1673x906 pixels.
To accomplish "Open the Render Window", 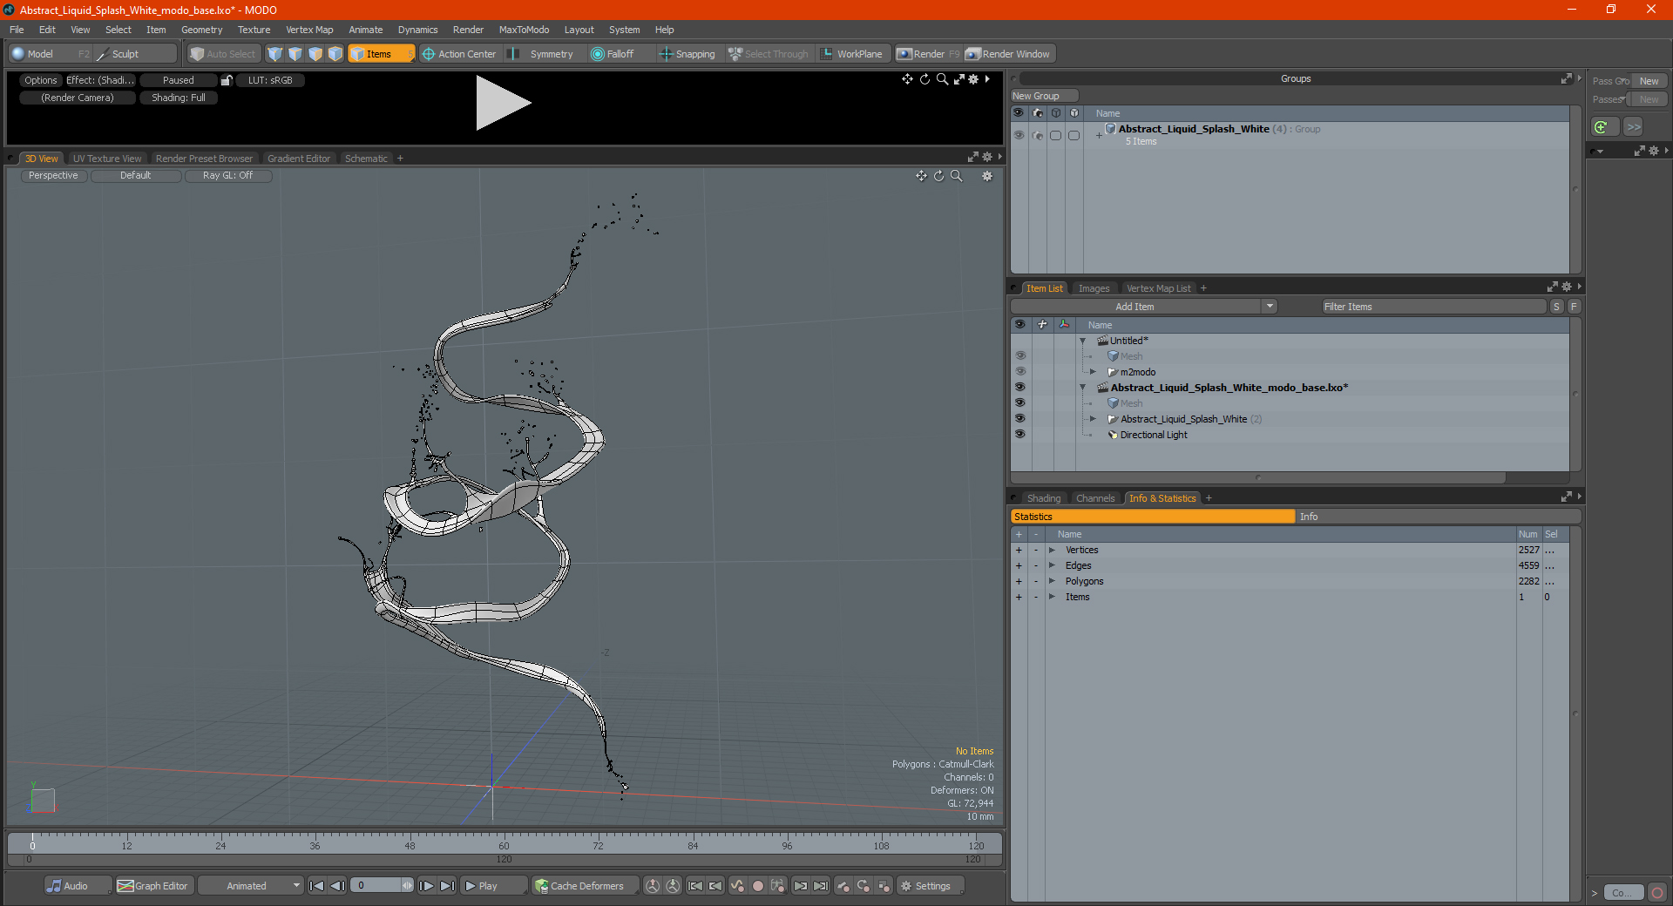I will coord(1009,54).
